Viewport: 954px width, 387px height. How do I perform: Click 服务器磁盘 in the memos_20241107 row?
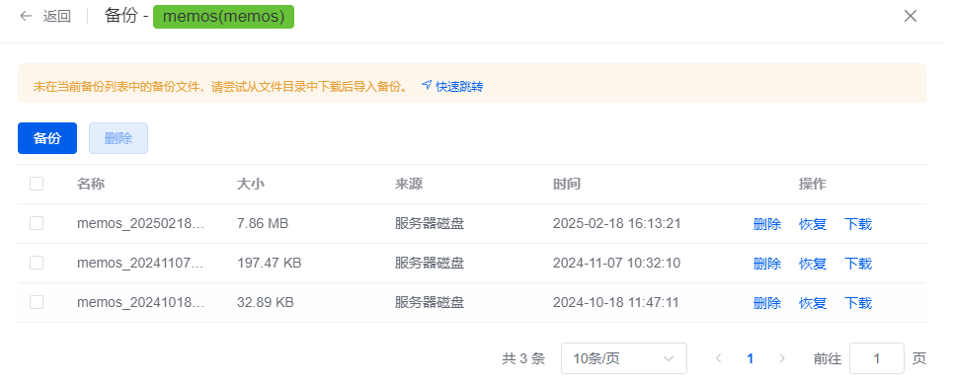coord(430,264)
